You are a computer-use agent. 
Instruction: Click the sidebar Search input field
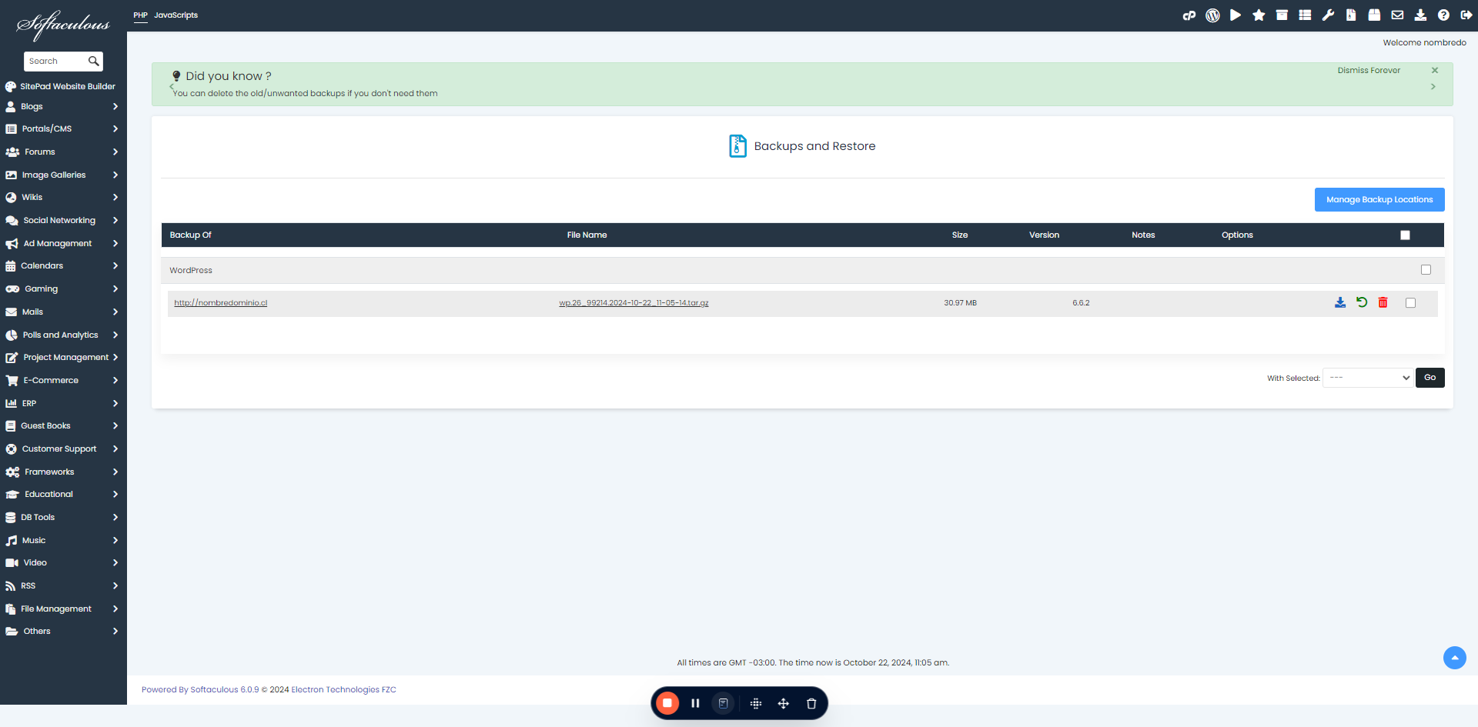[x=57, y=61]
